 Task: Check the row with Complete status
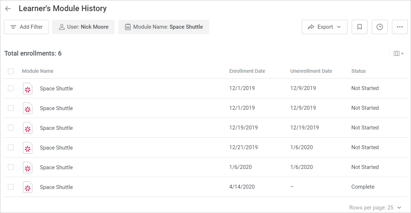pyautogui.click(x=10, y=187)
